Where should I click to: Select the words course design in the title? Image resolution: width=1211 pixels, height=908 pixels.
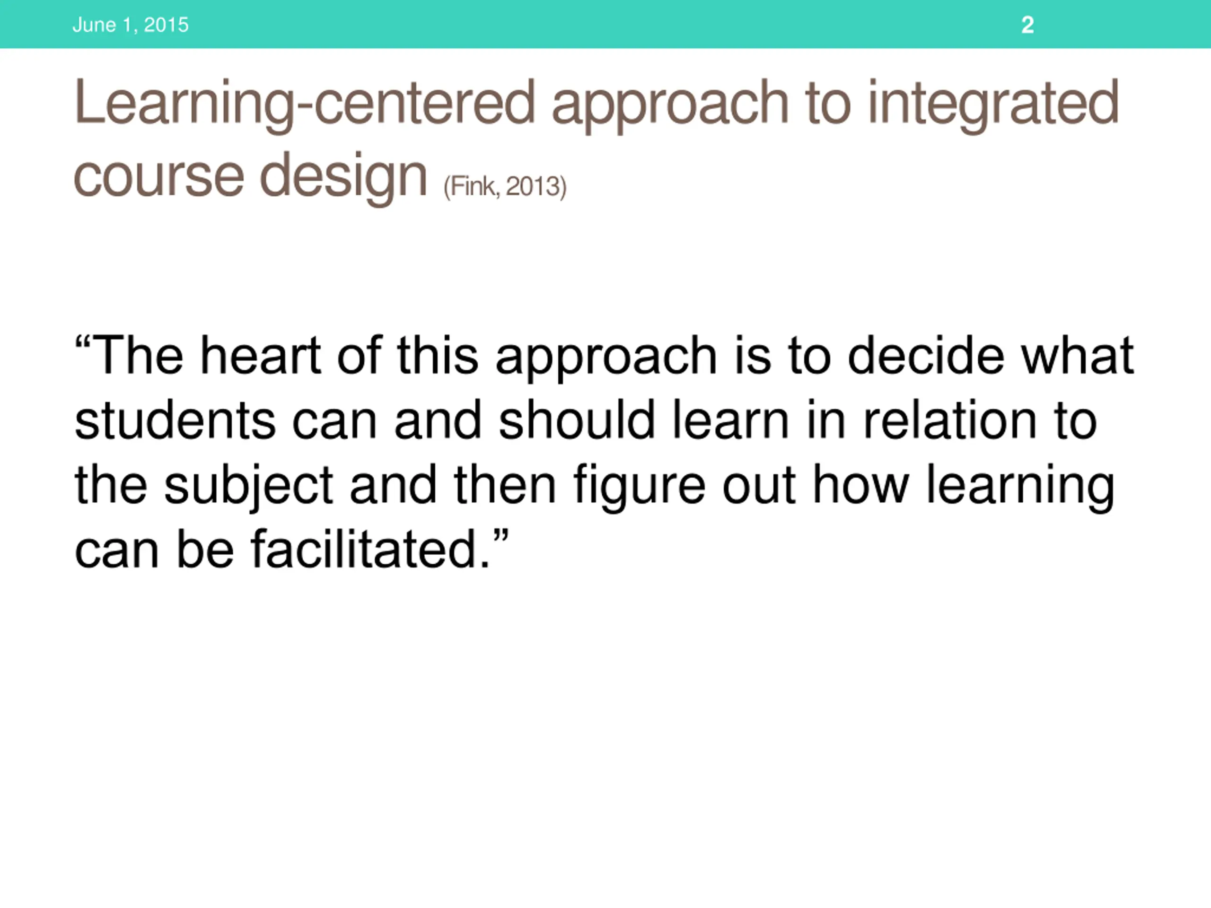250,177
